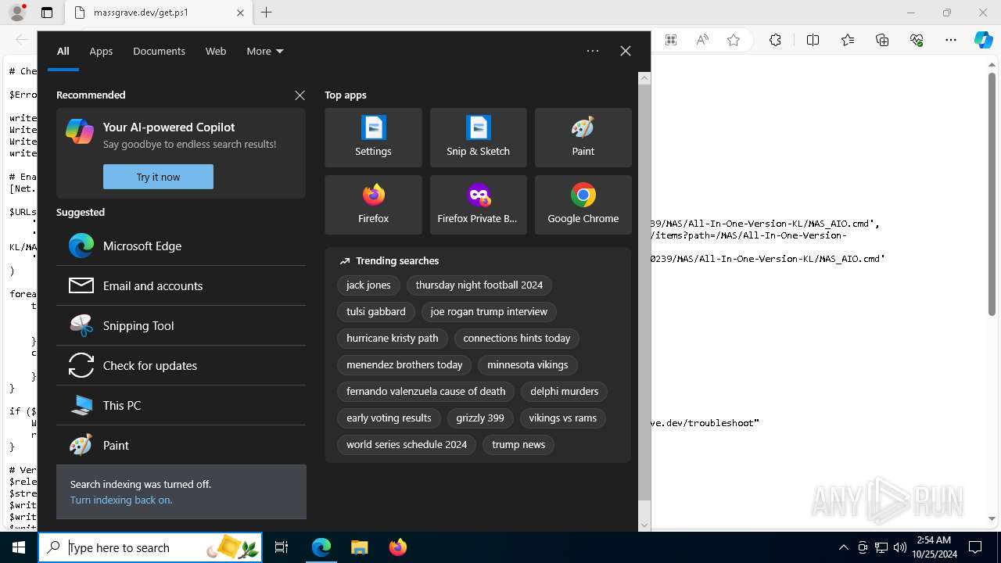The image size is (1001, 563).
Task: Expand the More search filter dropdown
Action: (265, 51)
